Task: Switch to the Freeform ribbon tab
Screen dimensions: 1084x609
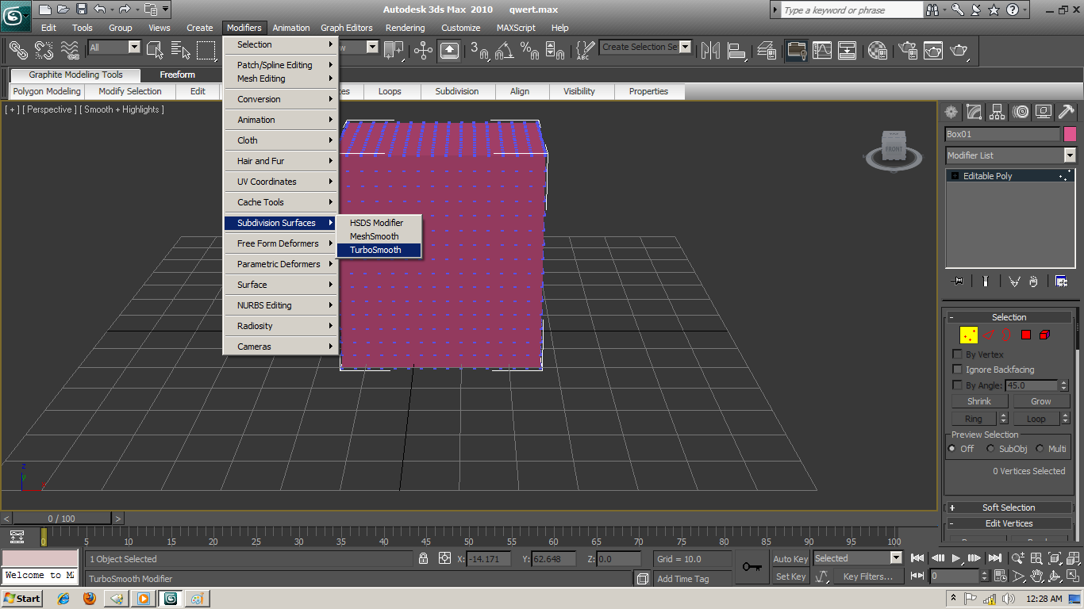Action: pos(178,75)
